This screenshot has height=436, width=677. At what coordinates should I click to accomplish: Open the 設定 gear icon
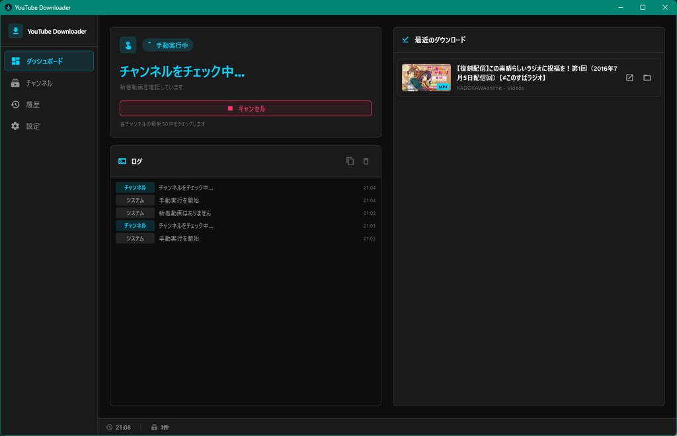pos(15,126)
